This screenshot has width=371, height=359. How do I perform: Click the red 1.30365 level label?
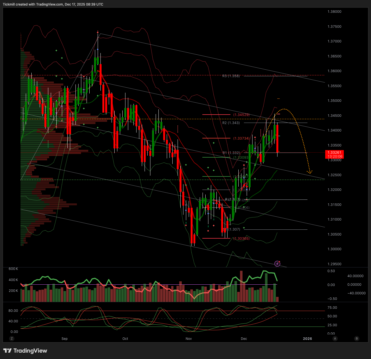pyautogui.click(x=241, y=239)
